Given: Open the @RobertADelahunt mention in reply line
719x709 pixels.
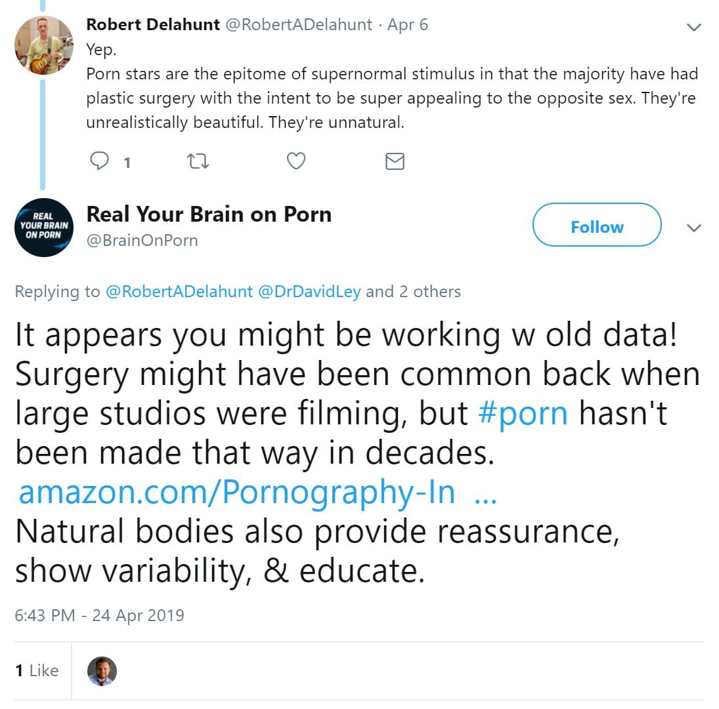Looking at the screenshot, I should 179,292.
